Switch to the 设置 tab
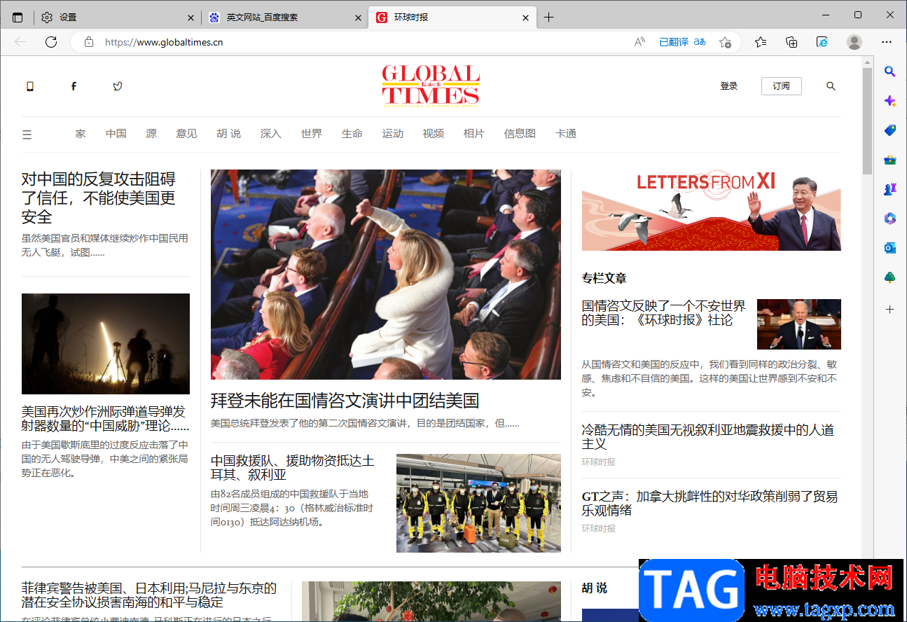This screenshot has height=622, width=907. coord(118,18)
